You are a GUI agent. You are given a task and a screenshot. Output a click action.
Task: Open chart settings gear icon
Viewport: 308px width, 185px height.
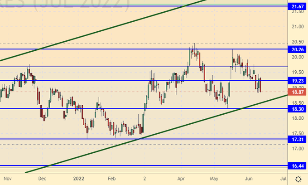[x=298, y=179]
